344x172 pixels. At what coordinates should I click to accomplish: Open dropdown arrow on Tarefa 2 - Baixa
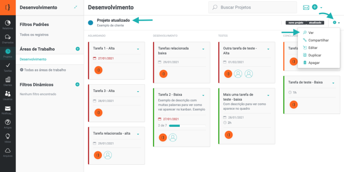203,95
